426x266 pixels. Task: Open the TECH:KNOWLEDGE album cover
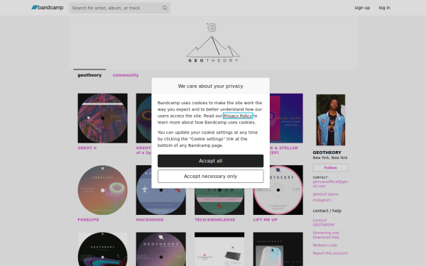(219, 201)
